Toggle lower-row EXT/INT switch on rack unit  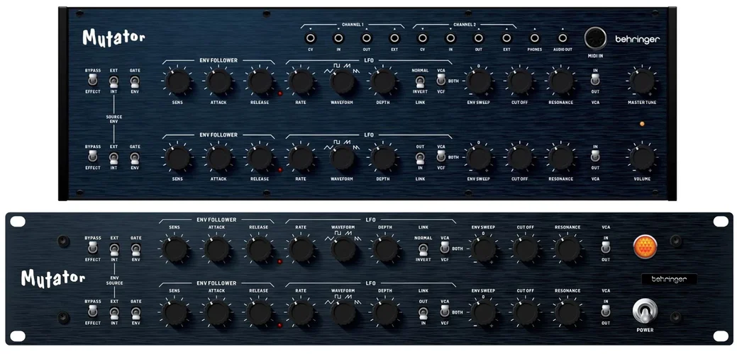[113, 312]
